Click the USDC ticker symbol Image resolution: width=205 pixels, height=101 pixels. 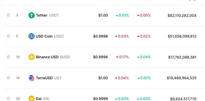pyautogui.click(x=59, y=36)
